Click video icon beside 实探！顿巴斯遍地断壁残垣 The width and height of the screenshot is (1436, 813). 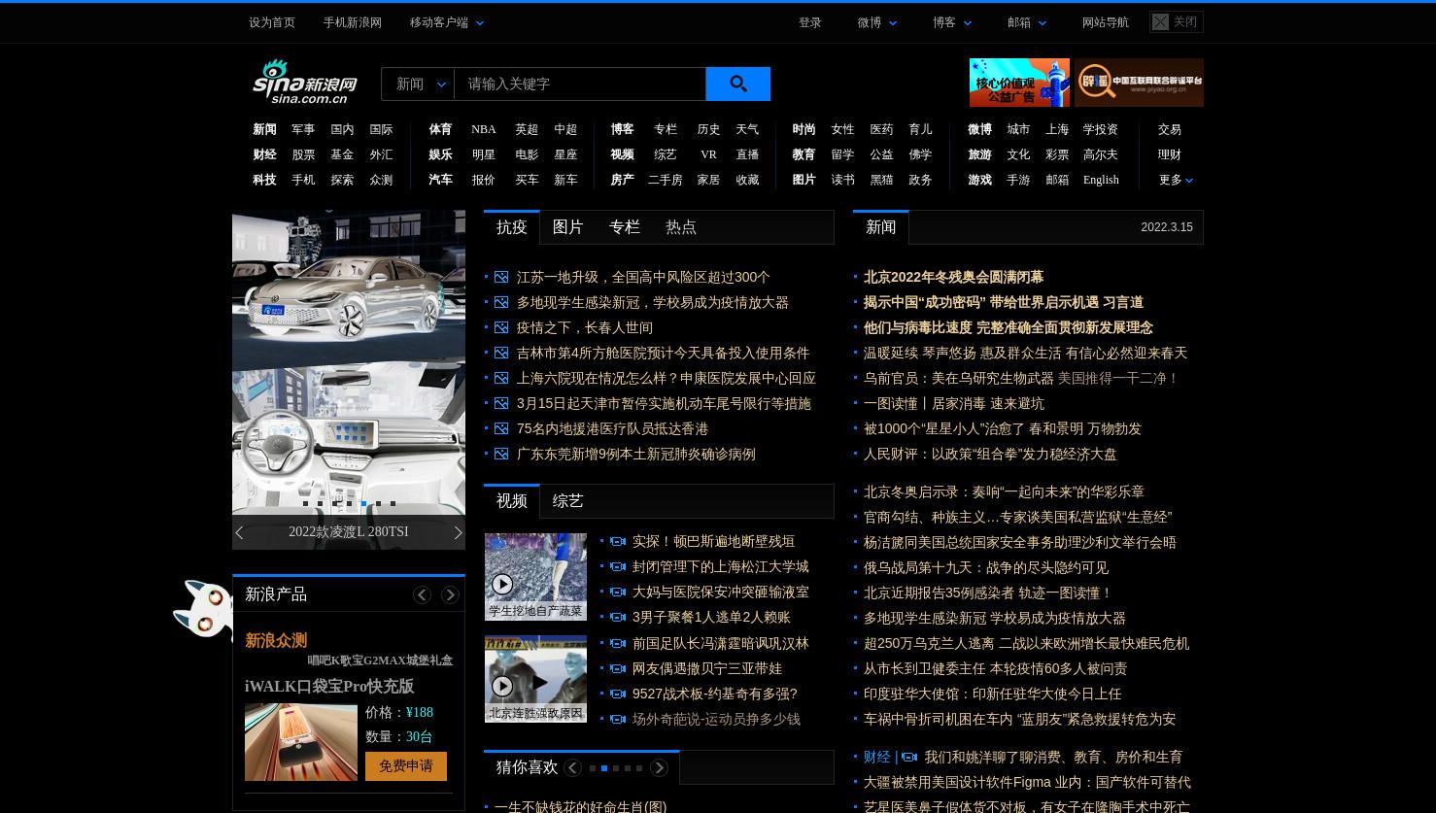tap(617, 542)
